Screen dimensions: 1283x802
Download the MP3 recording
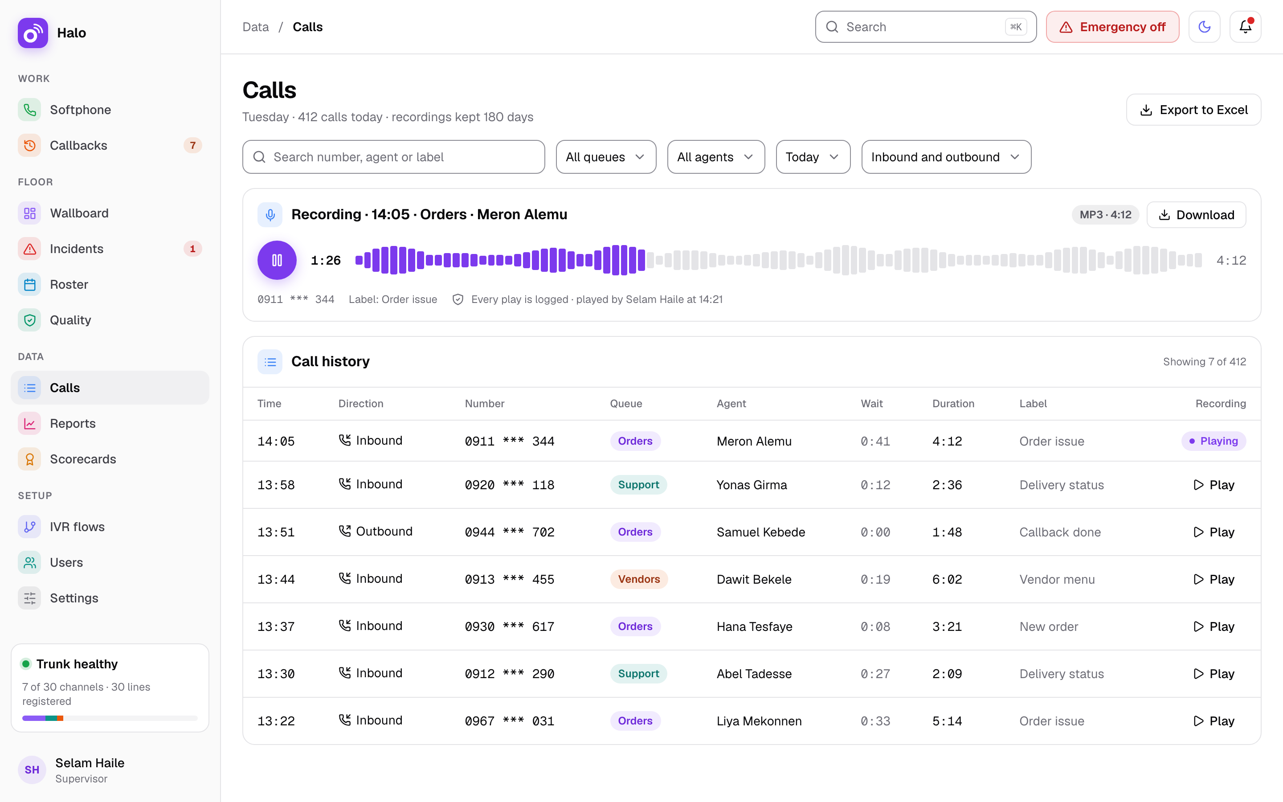[1196, 215]
